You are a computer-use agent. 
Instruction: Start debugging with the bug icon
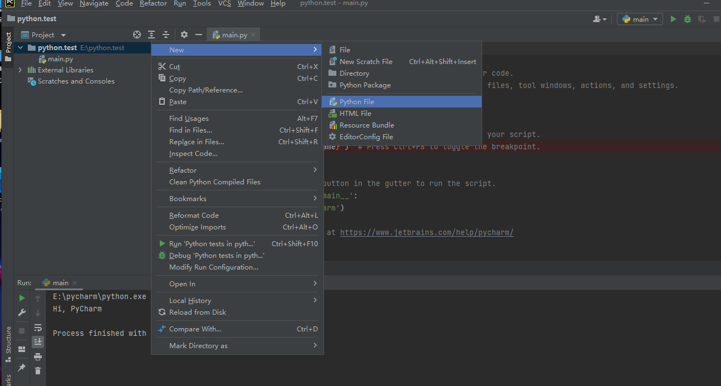[687, 18]
